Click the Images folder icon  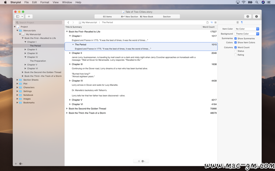21,99
